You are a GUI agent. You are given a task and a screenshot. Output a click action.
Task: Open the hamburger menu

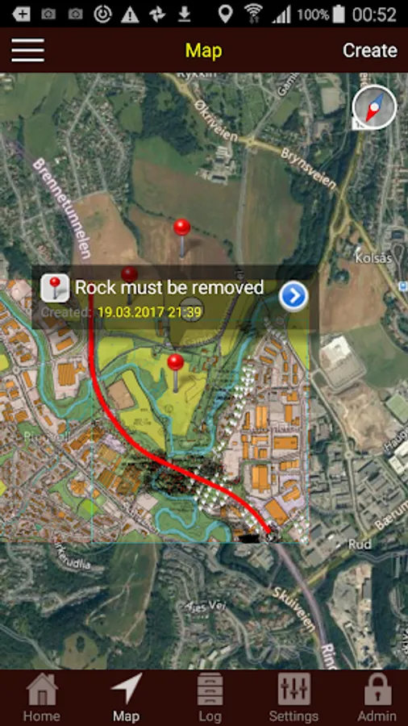pyautogui.click(x=27, y=50)
